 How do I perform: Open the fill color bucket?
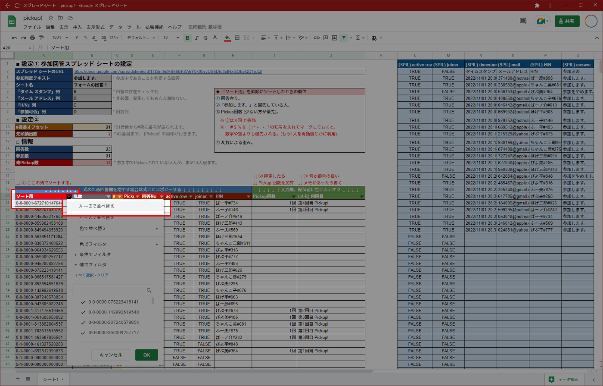coord(227,38)
